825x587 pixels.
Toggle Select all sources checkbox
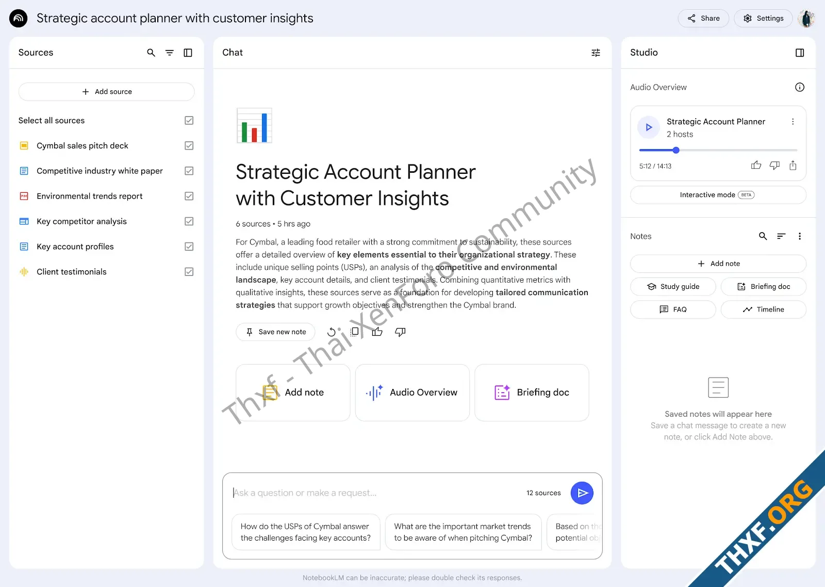click(x=189, y=121)
